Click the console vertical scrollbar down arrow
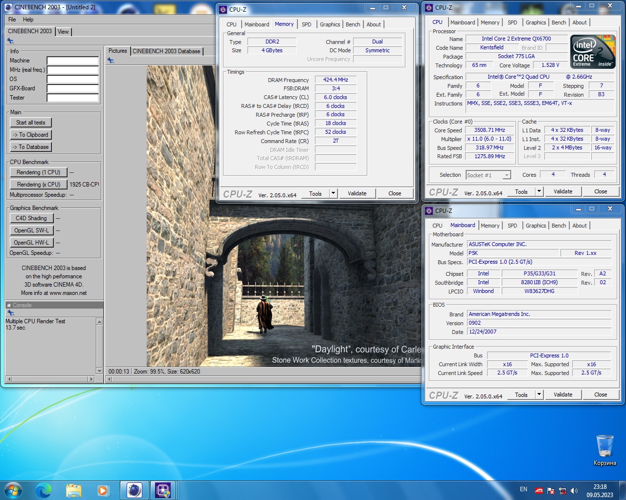The height and width of the screenshot is (500, 626). [x=100, y=371]
